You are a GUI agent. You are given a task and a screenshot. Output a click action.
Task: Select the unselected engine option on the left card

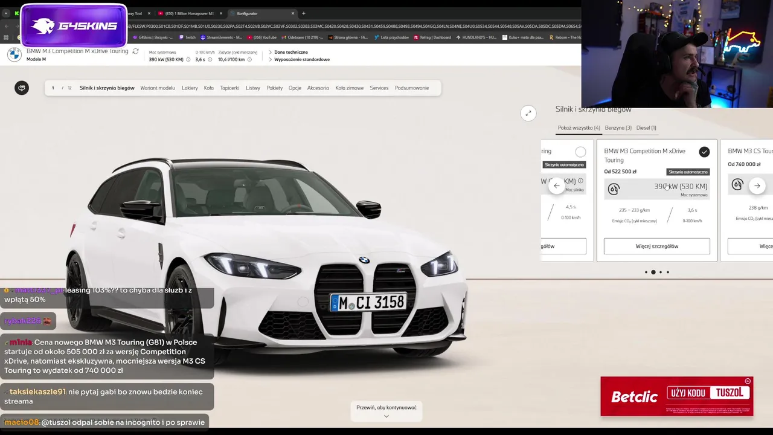[580, 152]
